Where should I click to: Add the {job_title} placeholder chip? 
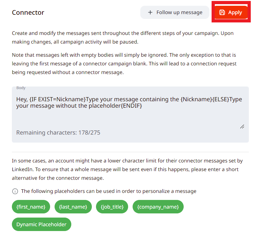pyautogui.click(x=112, y=207)
